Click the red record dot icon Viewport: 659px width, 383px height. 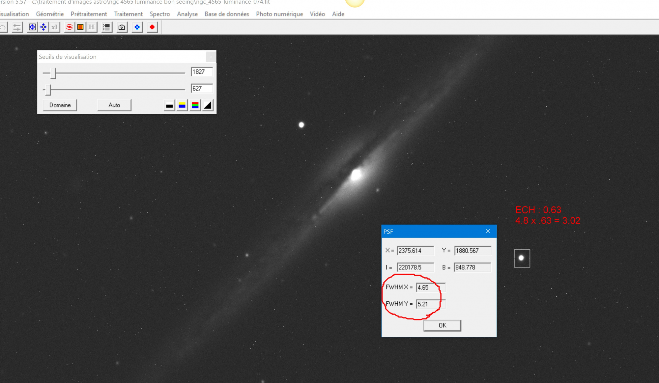point(152,27)
